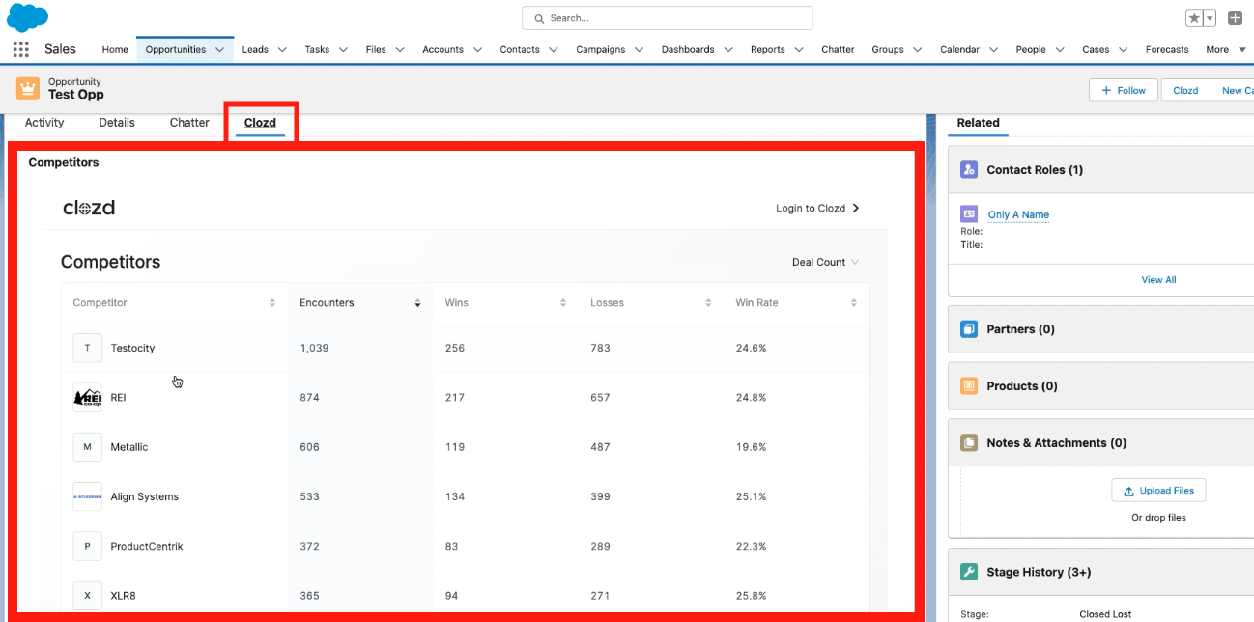Click the Notes & Attachments icon
This screenshot has width=1254, height=622.
(969, 442)
